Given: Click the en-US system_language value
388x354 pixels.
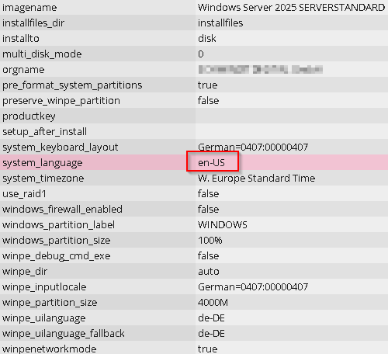Looking at the screenshot, I should [211, 163].
